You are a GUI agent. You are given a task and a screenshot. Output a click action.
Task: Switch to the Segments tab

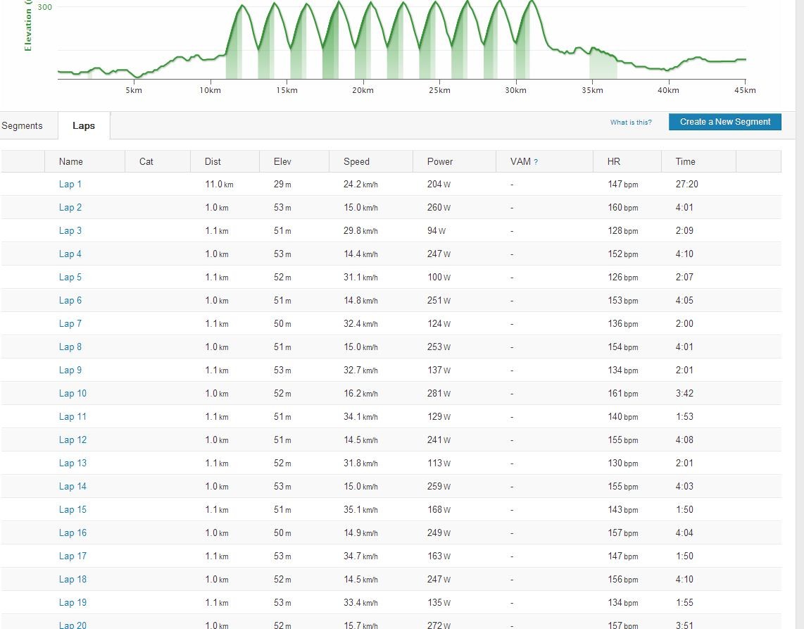pyautogui.click(x=22, y=125)
